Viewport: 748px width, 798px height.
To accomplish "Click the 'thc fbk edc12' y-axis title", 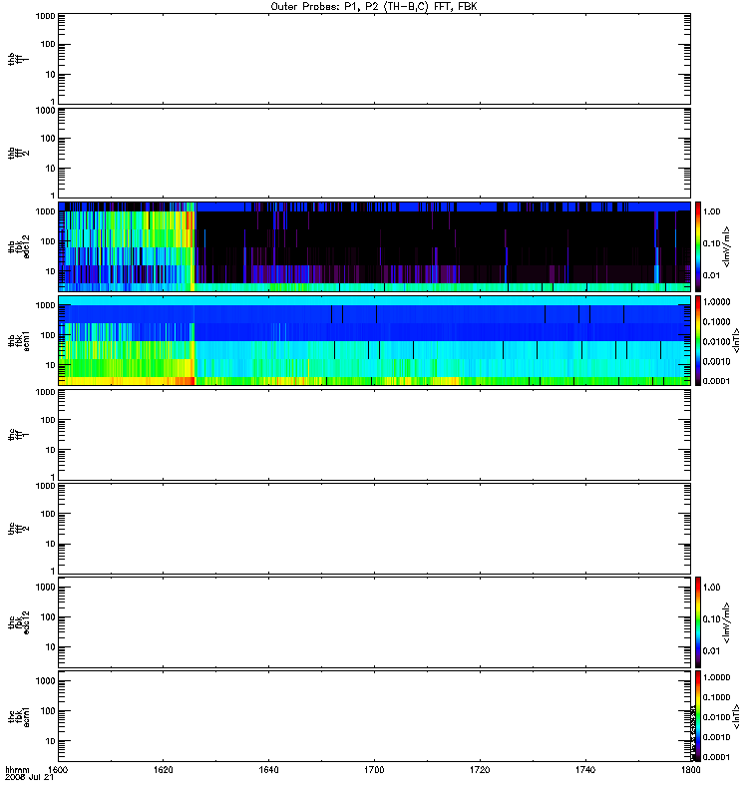I will tap(19, 622).
